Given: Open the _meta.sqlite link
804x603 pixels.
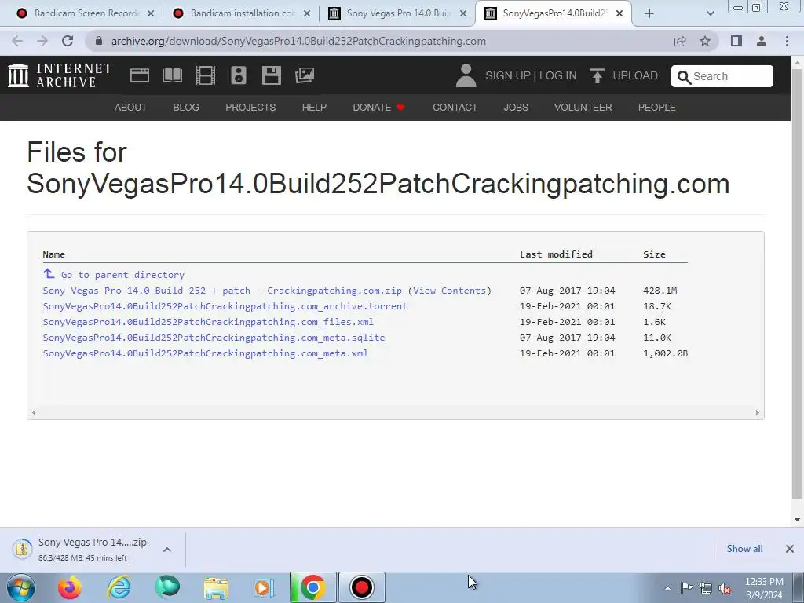Looking at the screenshot, I should 214,338.
